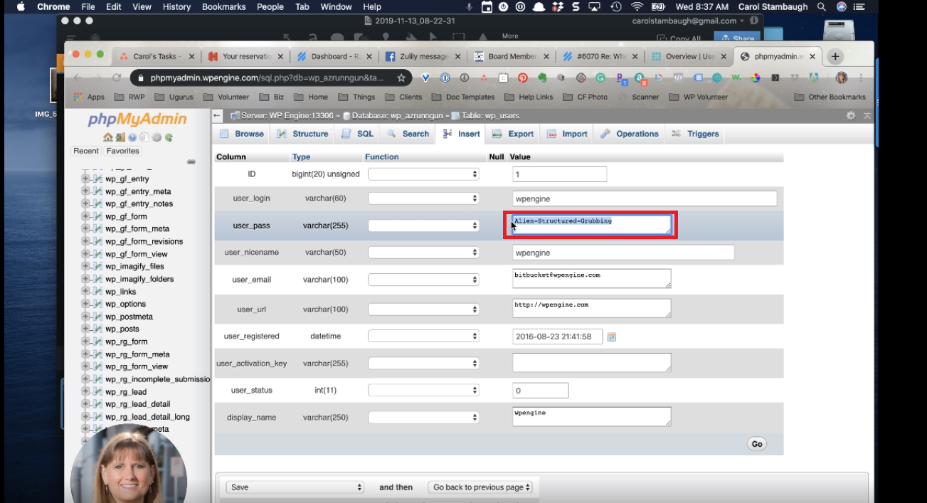Screen dimensions: 927x503
Task: Collapse the navigation panel arrow button
Action: (217, 115)
